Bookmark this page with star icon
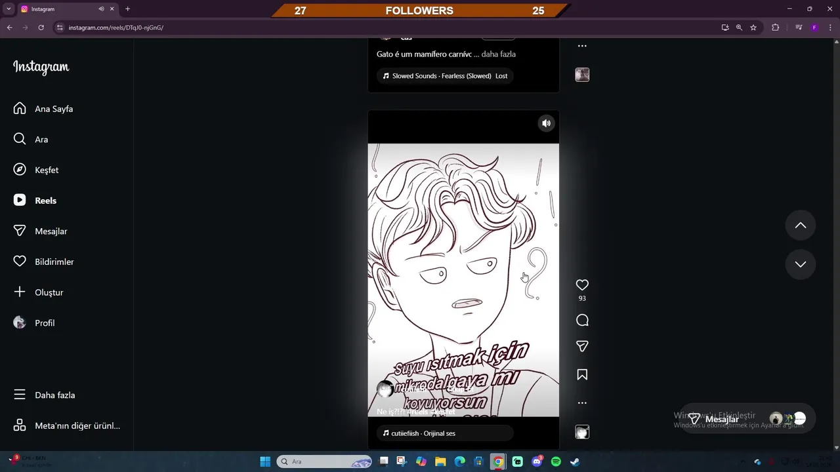Screen dimensions: 840x472 (x=753, y=28)
